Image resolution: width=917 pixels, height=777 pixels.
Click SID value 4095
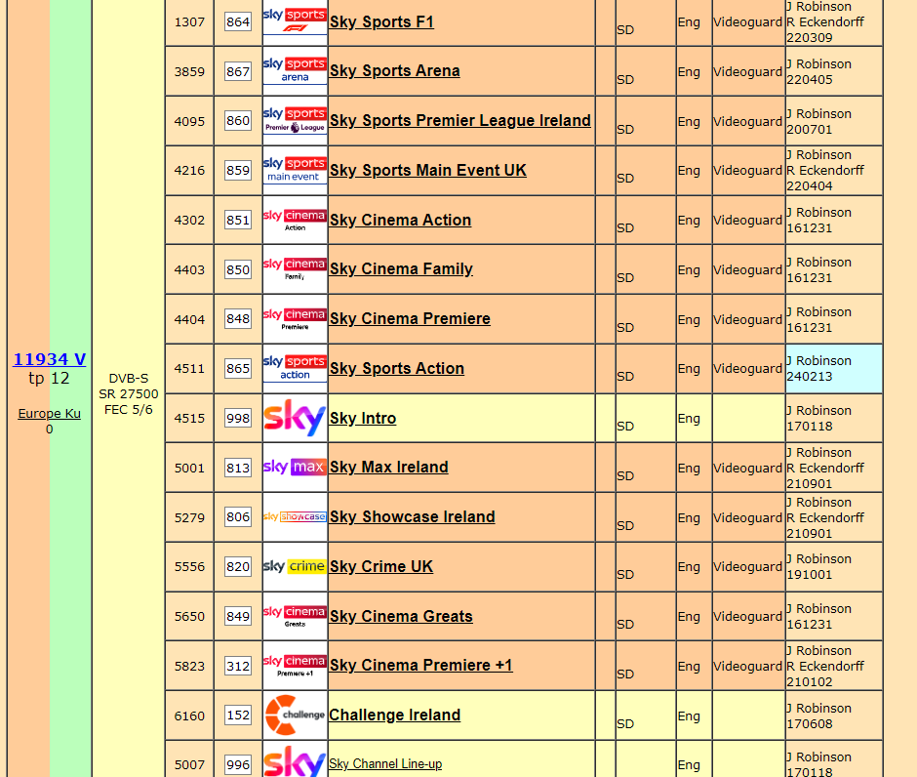[189, 122]
